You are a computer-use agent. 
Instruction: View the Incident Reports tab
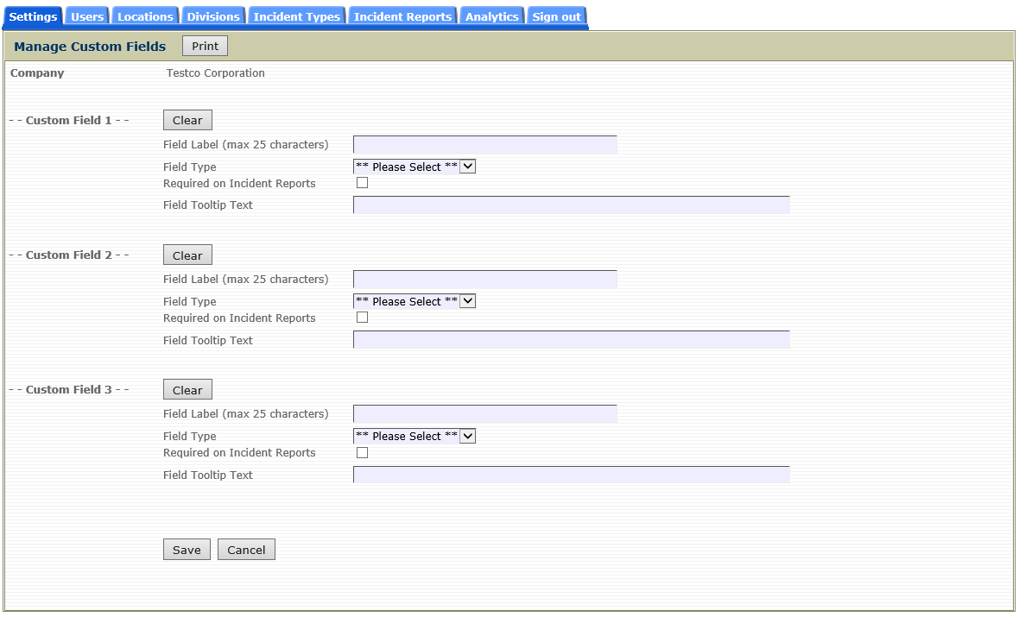pyautogui.click(x=402, y=17)
